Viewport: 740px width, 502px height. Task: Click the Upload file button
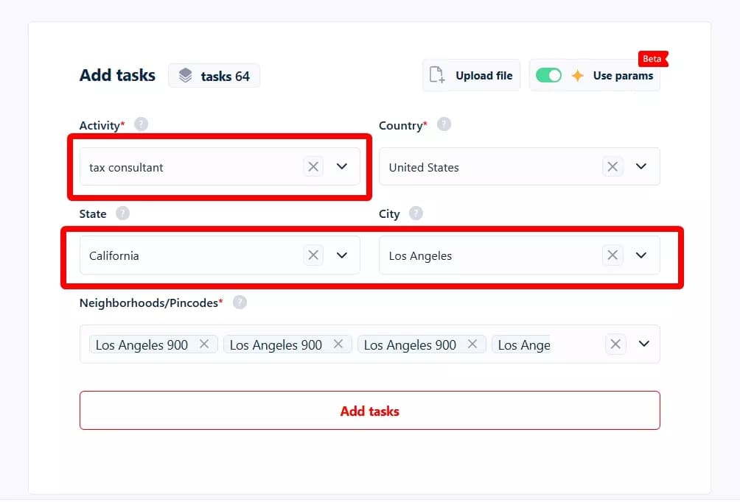tap(472, 75)
